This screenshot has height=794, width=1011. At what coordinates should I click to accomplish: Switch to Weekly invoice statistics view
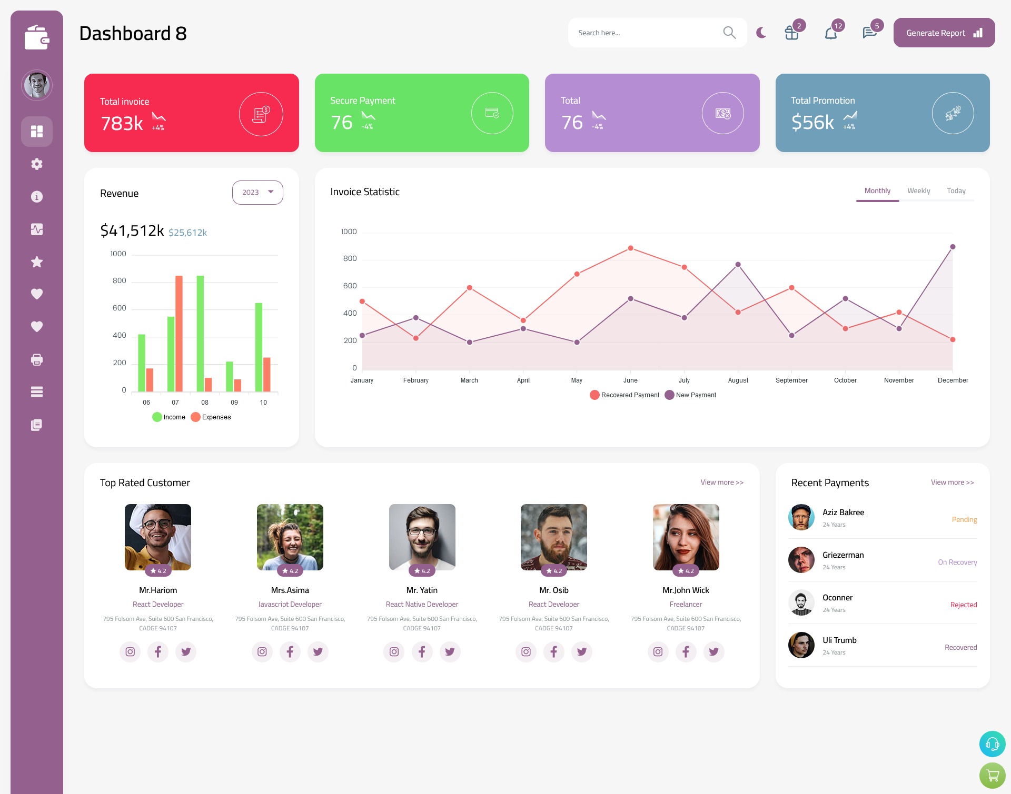pyautogui.click(x=918, y=190)
